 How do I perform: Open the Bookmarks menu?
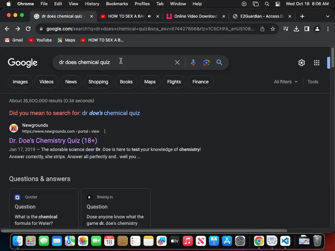click(117, 4)
